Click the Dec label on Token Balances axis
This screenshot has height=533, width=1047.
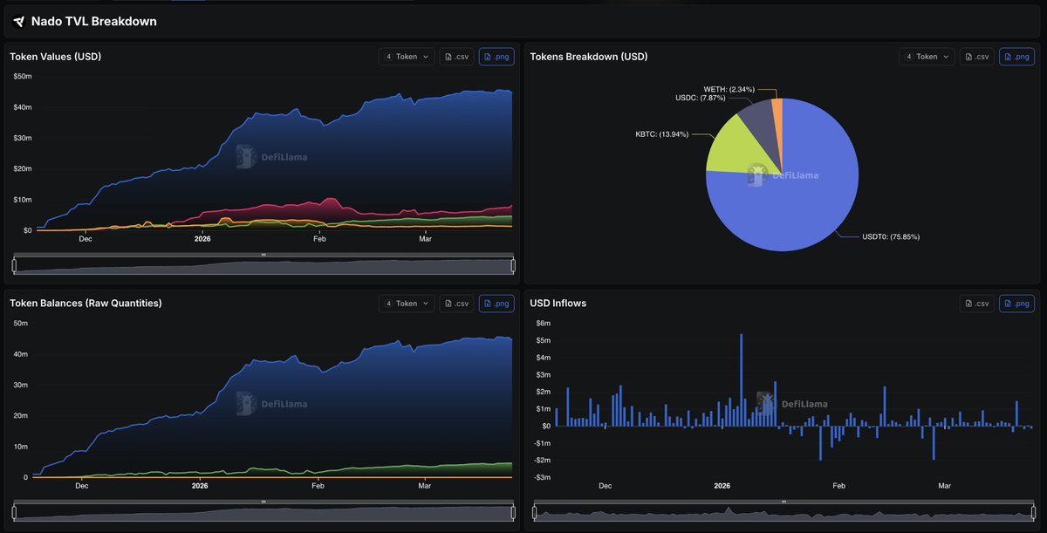(x=82, y=485)
